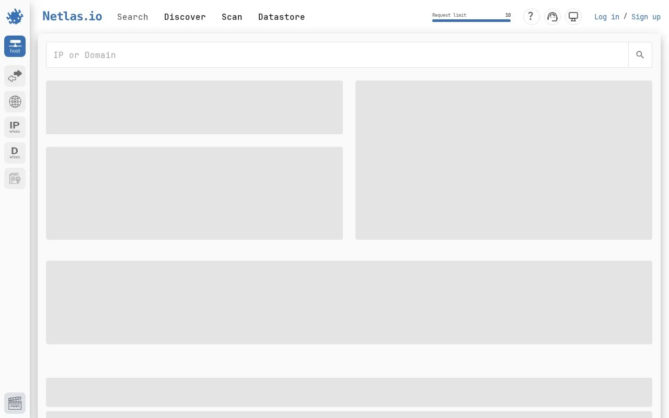Select the host tool in sidebar

coord(15,46)
